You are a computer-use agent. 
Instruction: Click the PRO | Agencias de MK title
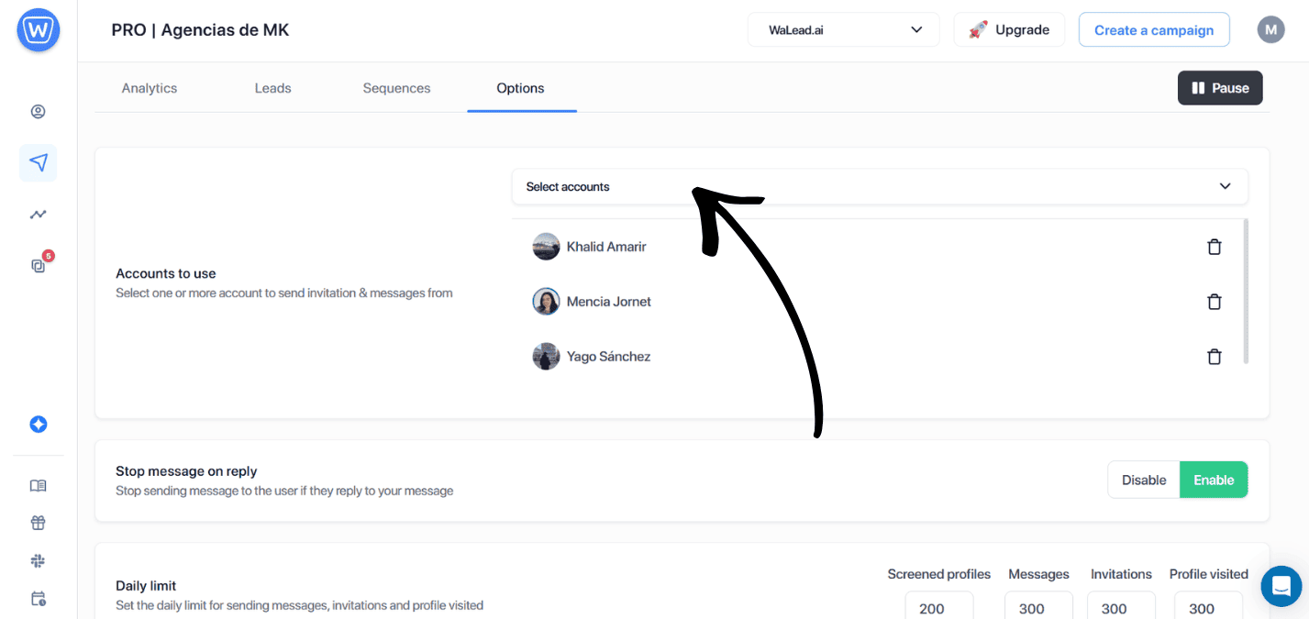pyautogui.click(x=200, y=30)
